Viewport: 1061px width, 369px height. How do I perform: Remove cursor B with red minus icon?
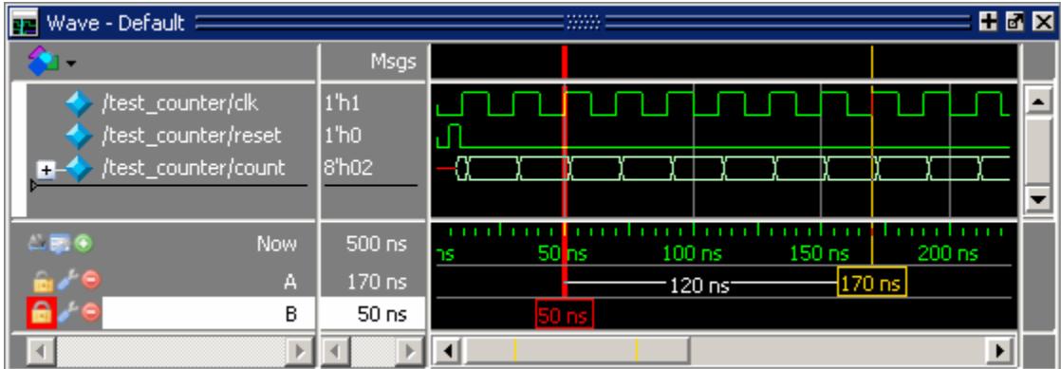[91, 313]
